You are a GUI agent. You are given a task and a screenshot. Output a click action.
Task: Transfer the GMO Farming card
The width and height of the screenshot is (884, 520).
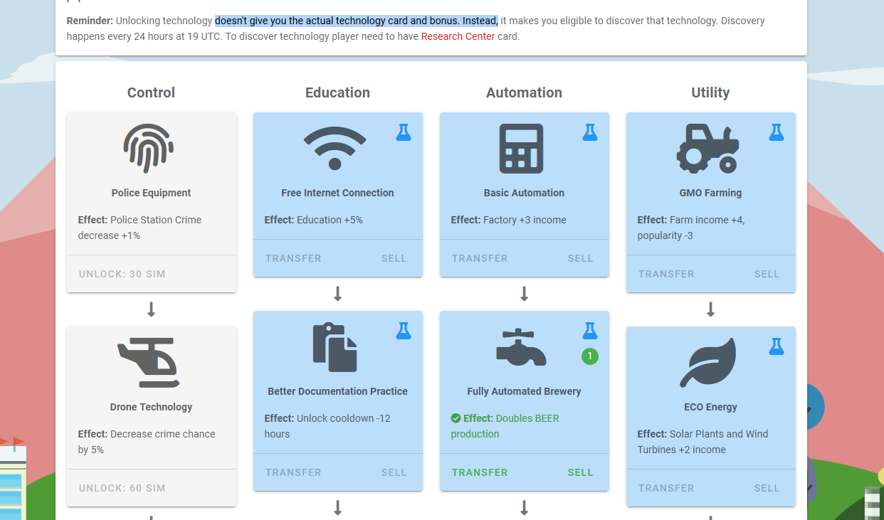click(666, 274)
